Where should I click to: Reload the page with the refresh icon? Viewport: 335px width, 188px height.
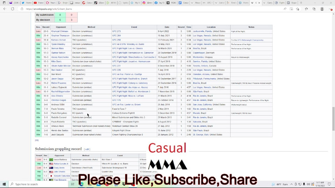pyautogui.click(x=13, y=9)
